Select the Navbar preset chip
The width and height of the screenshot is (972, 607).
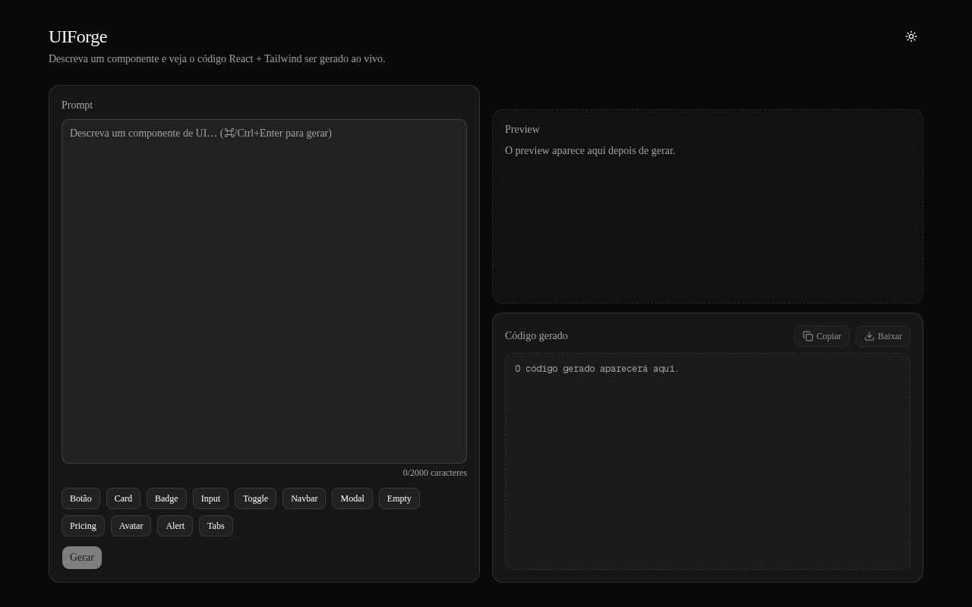pos(304,498)
